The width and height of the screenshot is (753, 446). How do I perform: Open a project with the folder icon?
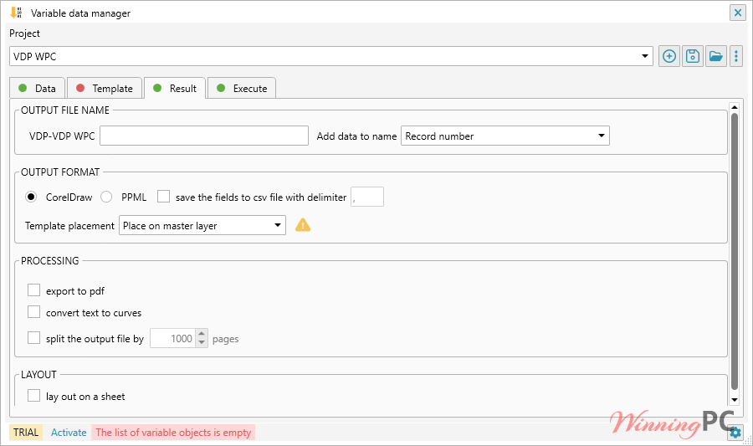[715, 56]
